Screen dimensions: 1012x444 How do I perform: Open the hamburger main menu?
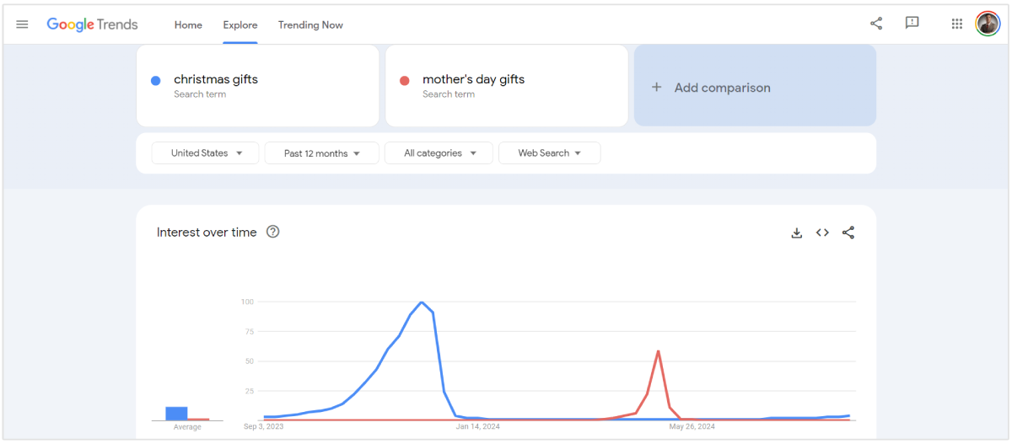(x=23, y=24)
